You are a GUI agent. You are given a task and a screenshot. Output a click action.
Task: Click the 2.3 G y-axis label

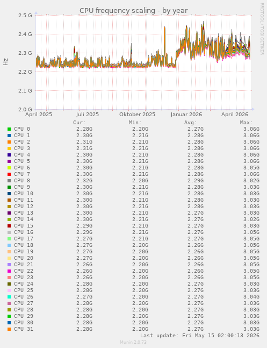tap(25, 53)
